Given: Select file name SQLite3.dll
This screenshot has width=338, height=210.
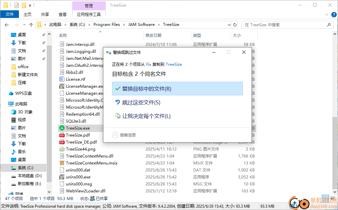Looking at the screenshot, I should coord(76,121).
